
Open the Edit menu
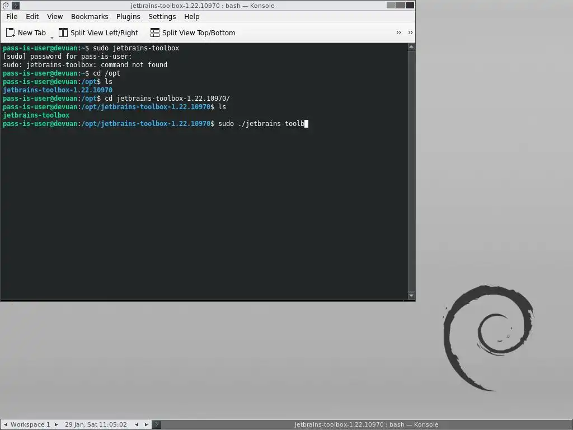pos(32,16)
